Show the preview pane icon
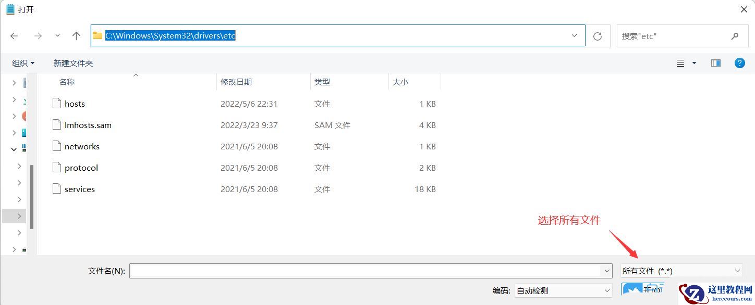755x305 pixels. [x=715, y=62]
